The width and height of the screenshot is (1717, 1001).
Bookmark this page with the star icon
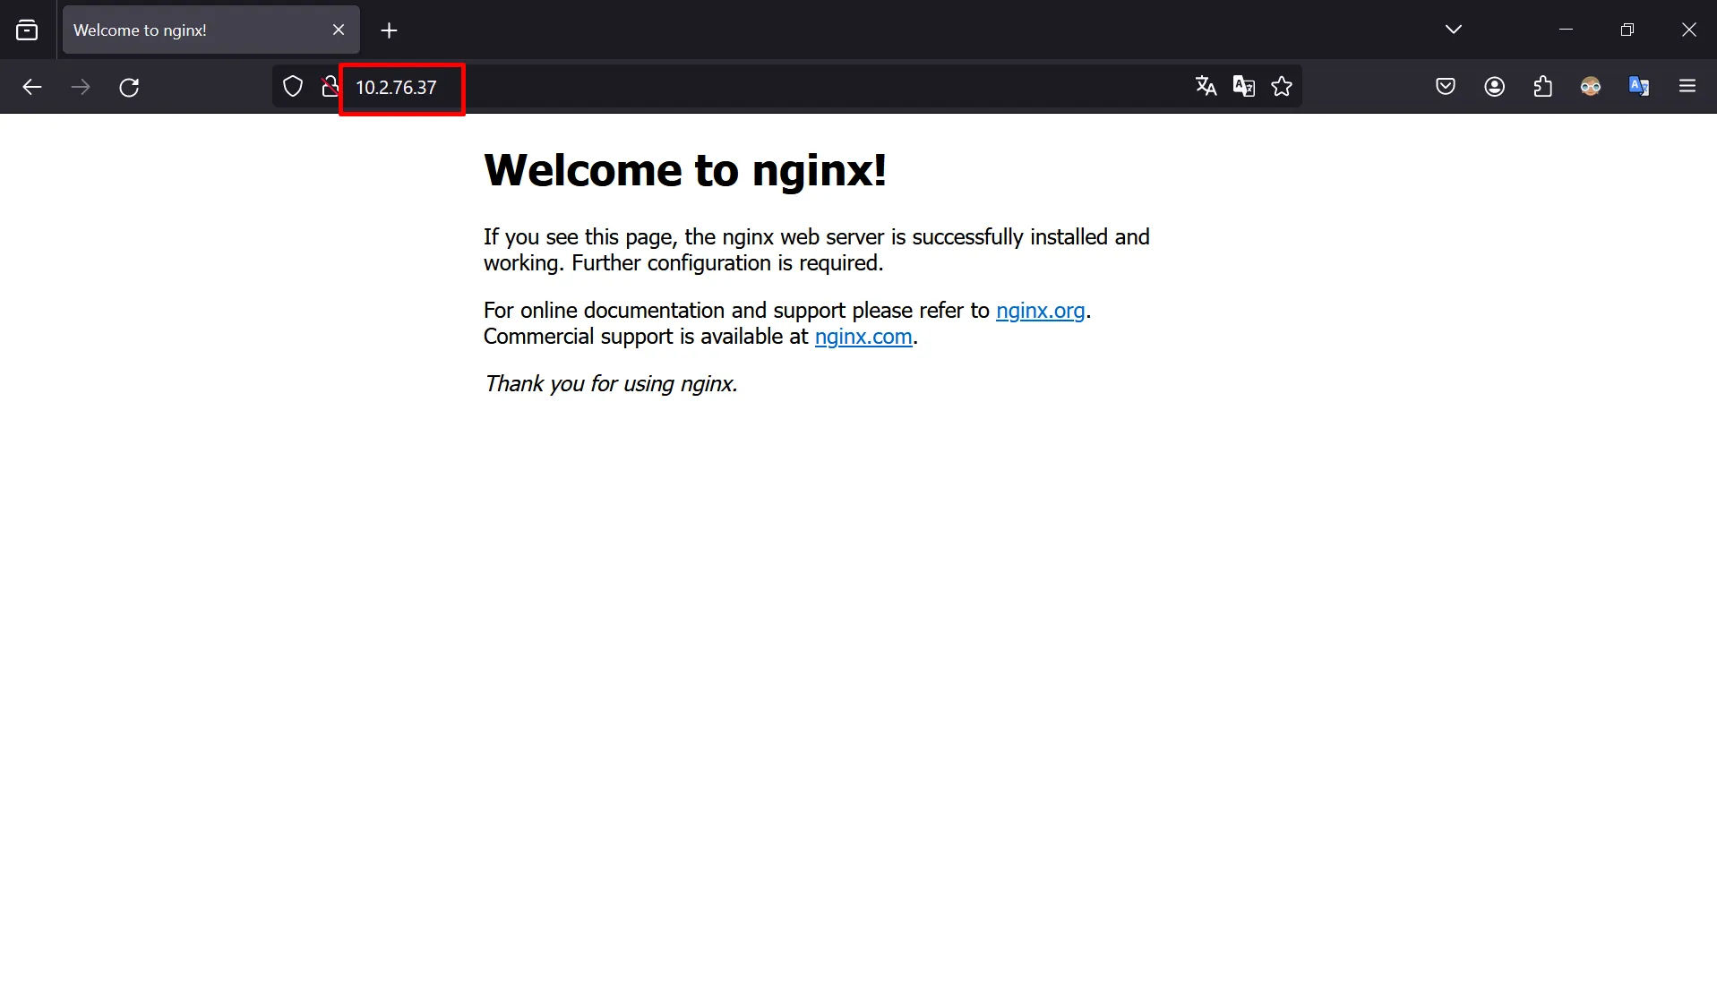[1282, 86]
